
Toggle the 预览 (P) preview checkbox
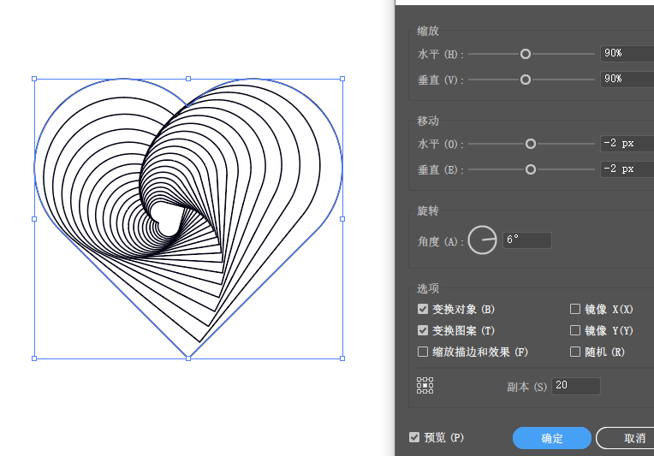click(x=414, y=437)
